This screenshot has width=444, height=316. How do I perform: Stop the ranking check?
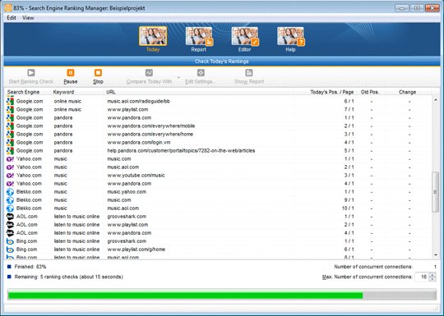point(98,73)
